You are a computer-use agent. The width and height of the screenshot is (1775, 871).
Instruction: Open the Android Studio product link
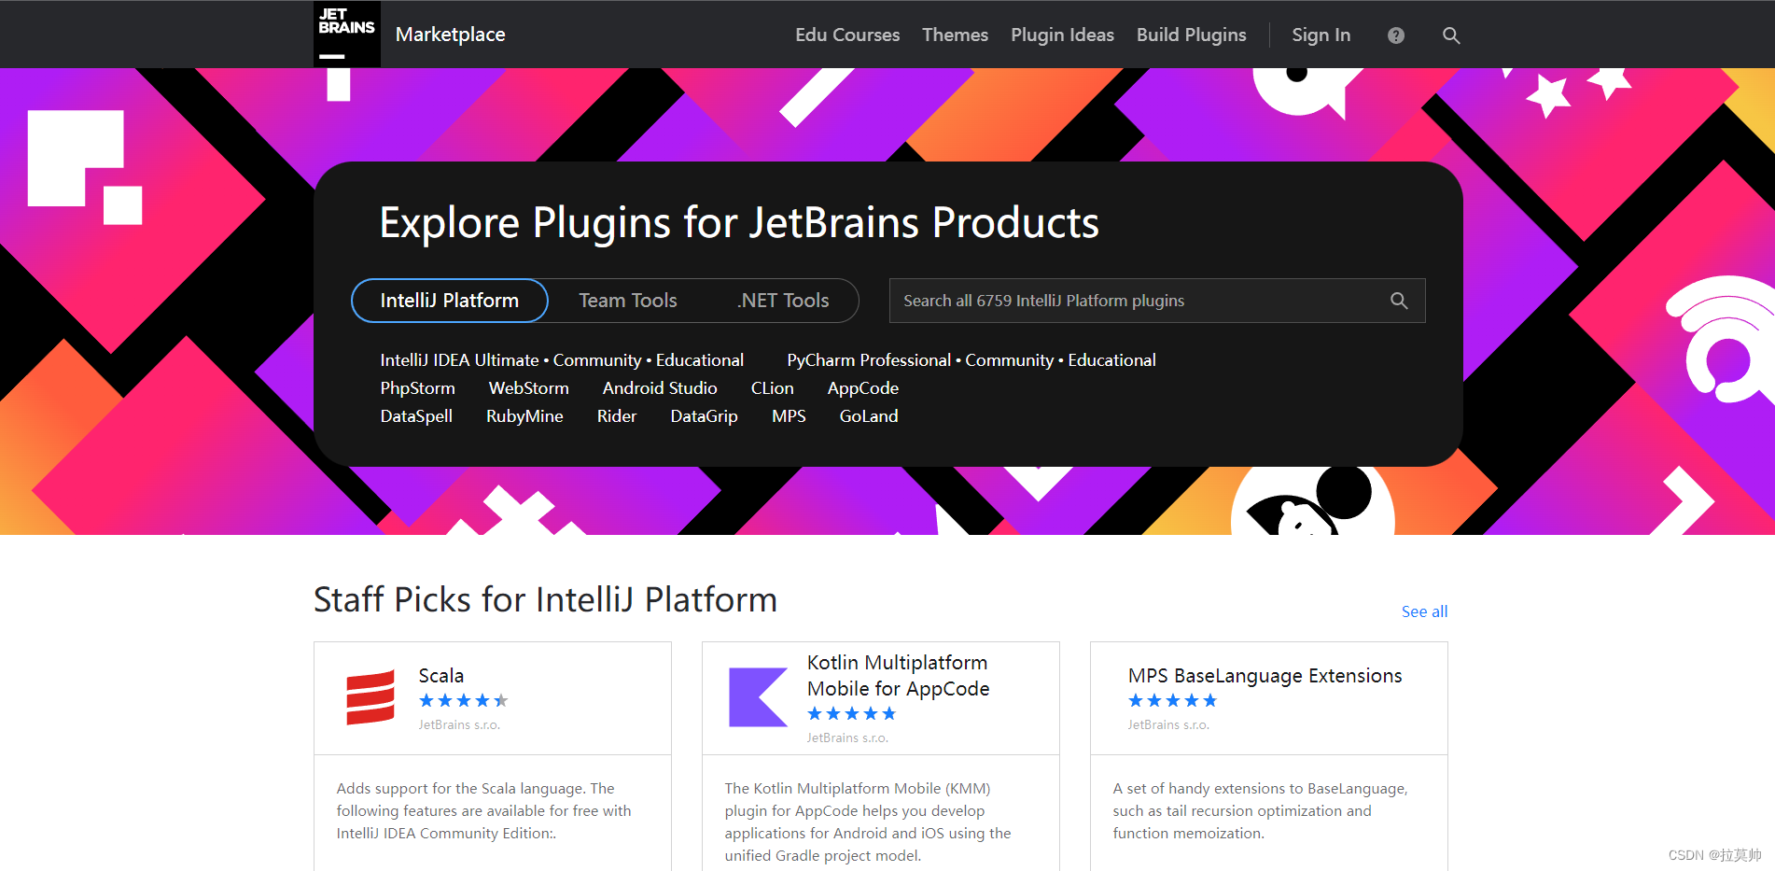pos(660,388)
